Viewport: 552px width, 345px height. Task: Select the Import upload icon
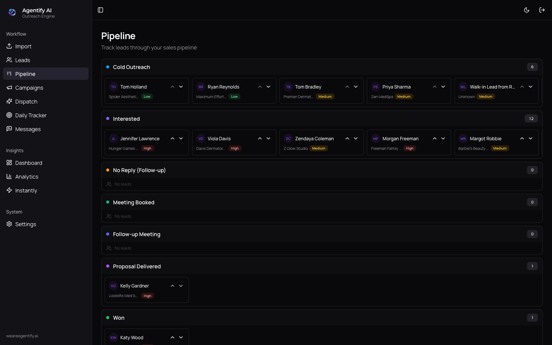9,46
